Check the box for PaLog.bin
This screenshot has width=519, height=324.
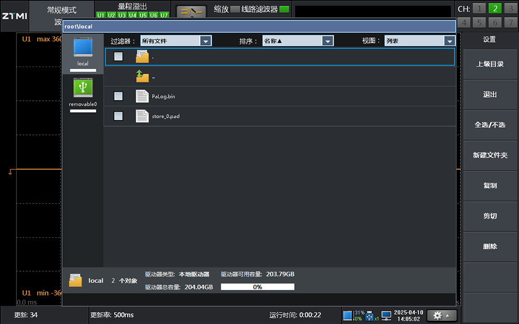118,96
